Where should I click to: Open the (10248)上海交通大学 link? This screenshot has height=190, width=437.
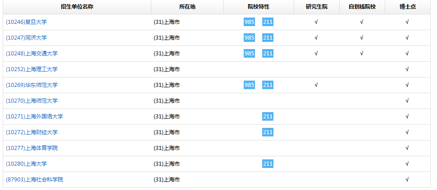32,54
